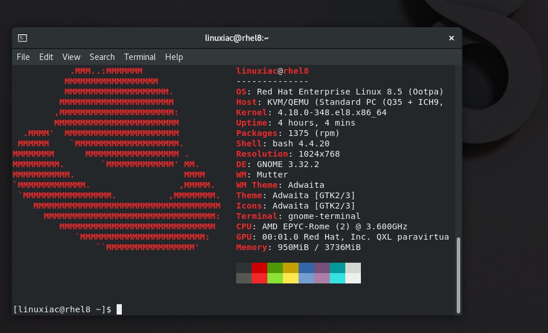Click the Icons line Adwaita [GTK2/3]
The height and width of the screenshot is (333, 548).
click(x=296, y=206)
